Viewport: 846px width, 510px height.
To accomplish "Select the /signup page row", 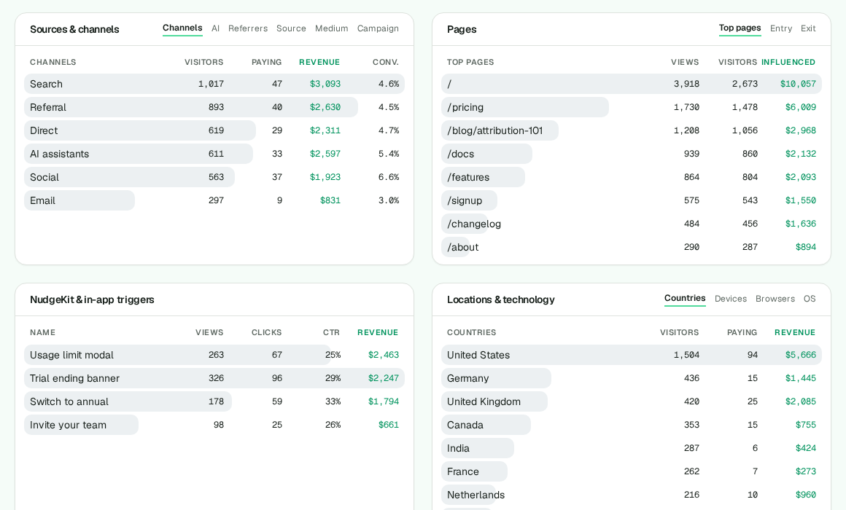I will (632, 200).
